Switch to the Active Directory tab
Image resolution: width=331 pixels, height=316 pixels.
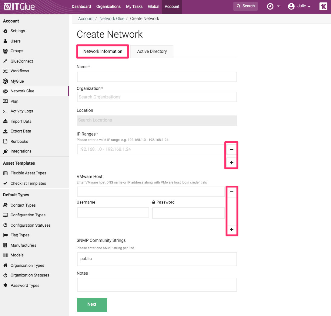click(x=152, y=51)
